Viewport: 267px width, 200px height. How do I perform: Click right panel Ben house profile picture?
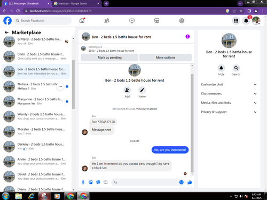pos(229,41)
